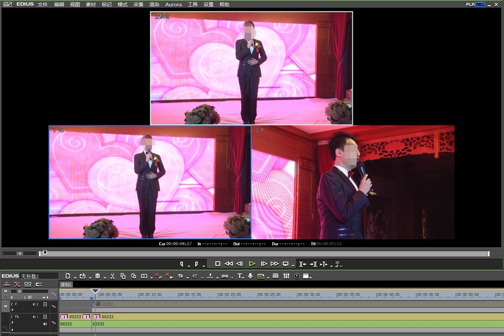504x336 pixels.
Task: Open the dropdown arrow beside new sequence icon
Action: pyautogui.click(x=75, y=277)
